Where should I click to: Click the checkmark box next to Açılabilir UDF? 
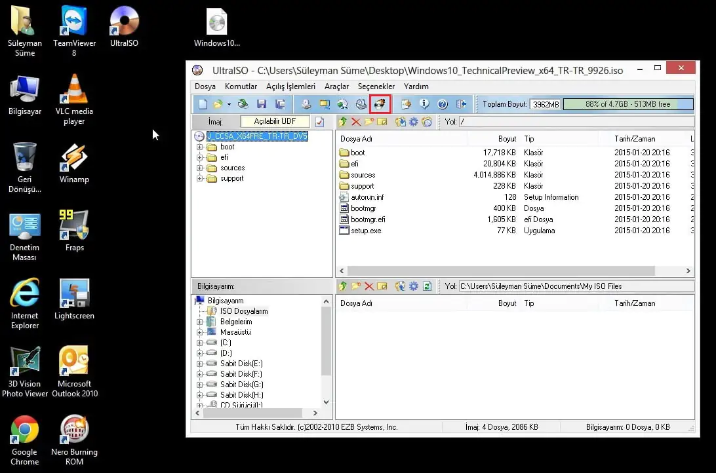pyautogui.click(x=319, y=121)
